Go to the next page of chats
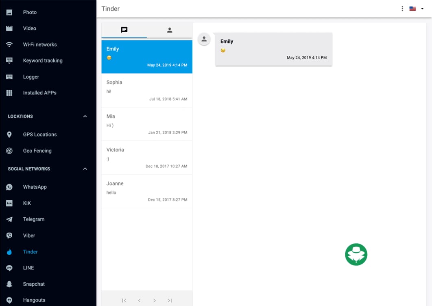 point(155,300)
